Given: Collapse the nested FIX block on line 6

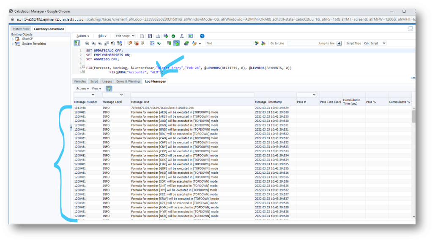Looking at the screenshot, I should click(84, 72).
